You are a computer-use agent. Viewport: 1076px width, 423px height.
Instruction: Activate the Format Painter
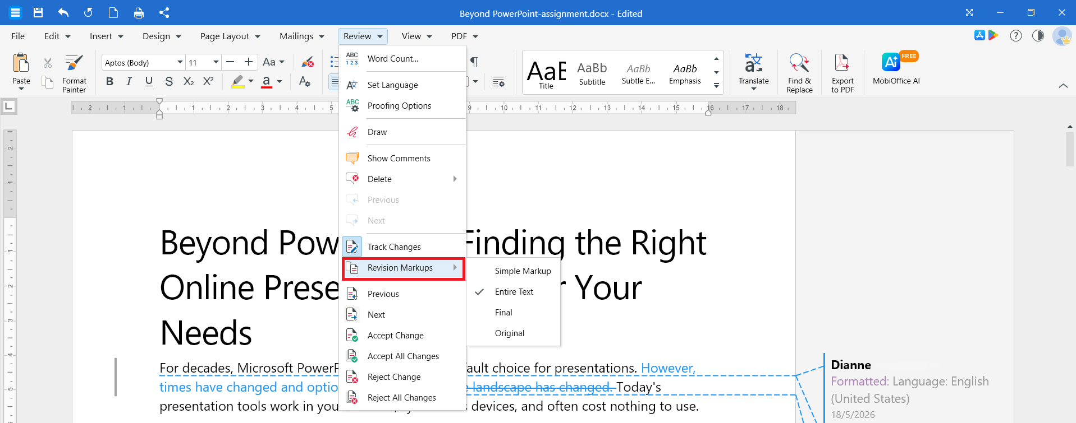pyautogui.click(x=74, y=73)
